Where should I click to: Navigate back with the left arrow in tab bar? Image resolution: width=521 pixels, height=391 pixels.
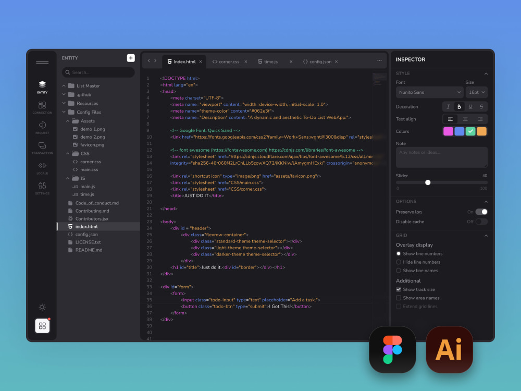(149, 60)
